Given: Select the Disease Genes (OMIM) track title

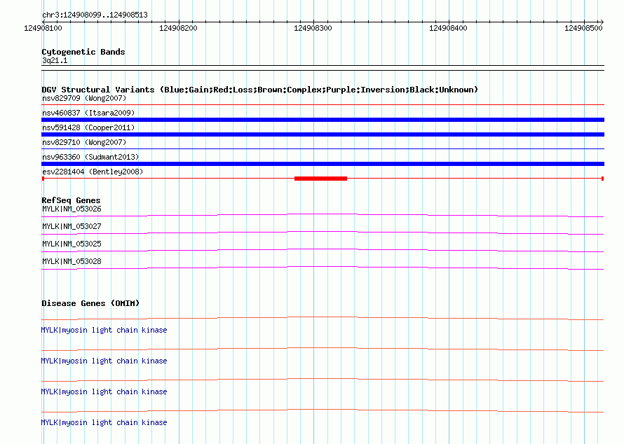Looking at the screenshot, I should point(90,303).
